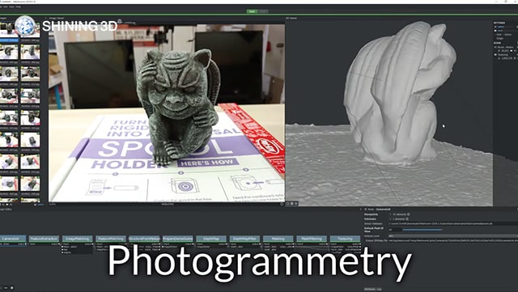The image size is (518, 292).
Task: Select the DepthMap node
Action: point(211,239)
